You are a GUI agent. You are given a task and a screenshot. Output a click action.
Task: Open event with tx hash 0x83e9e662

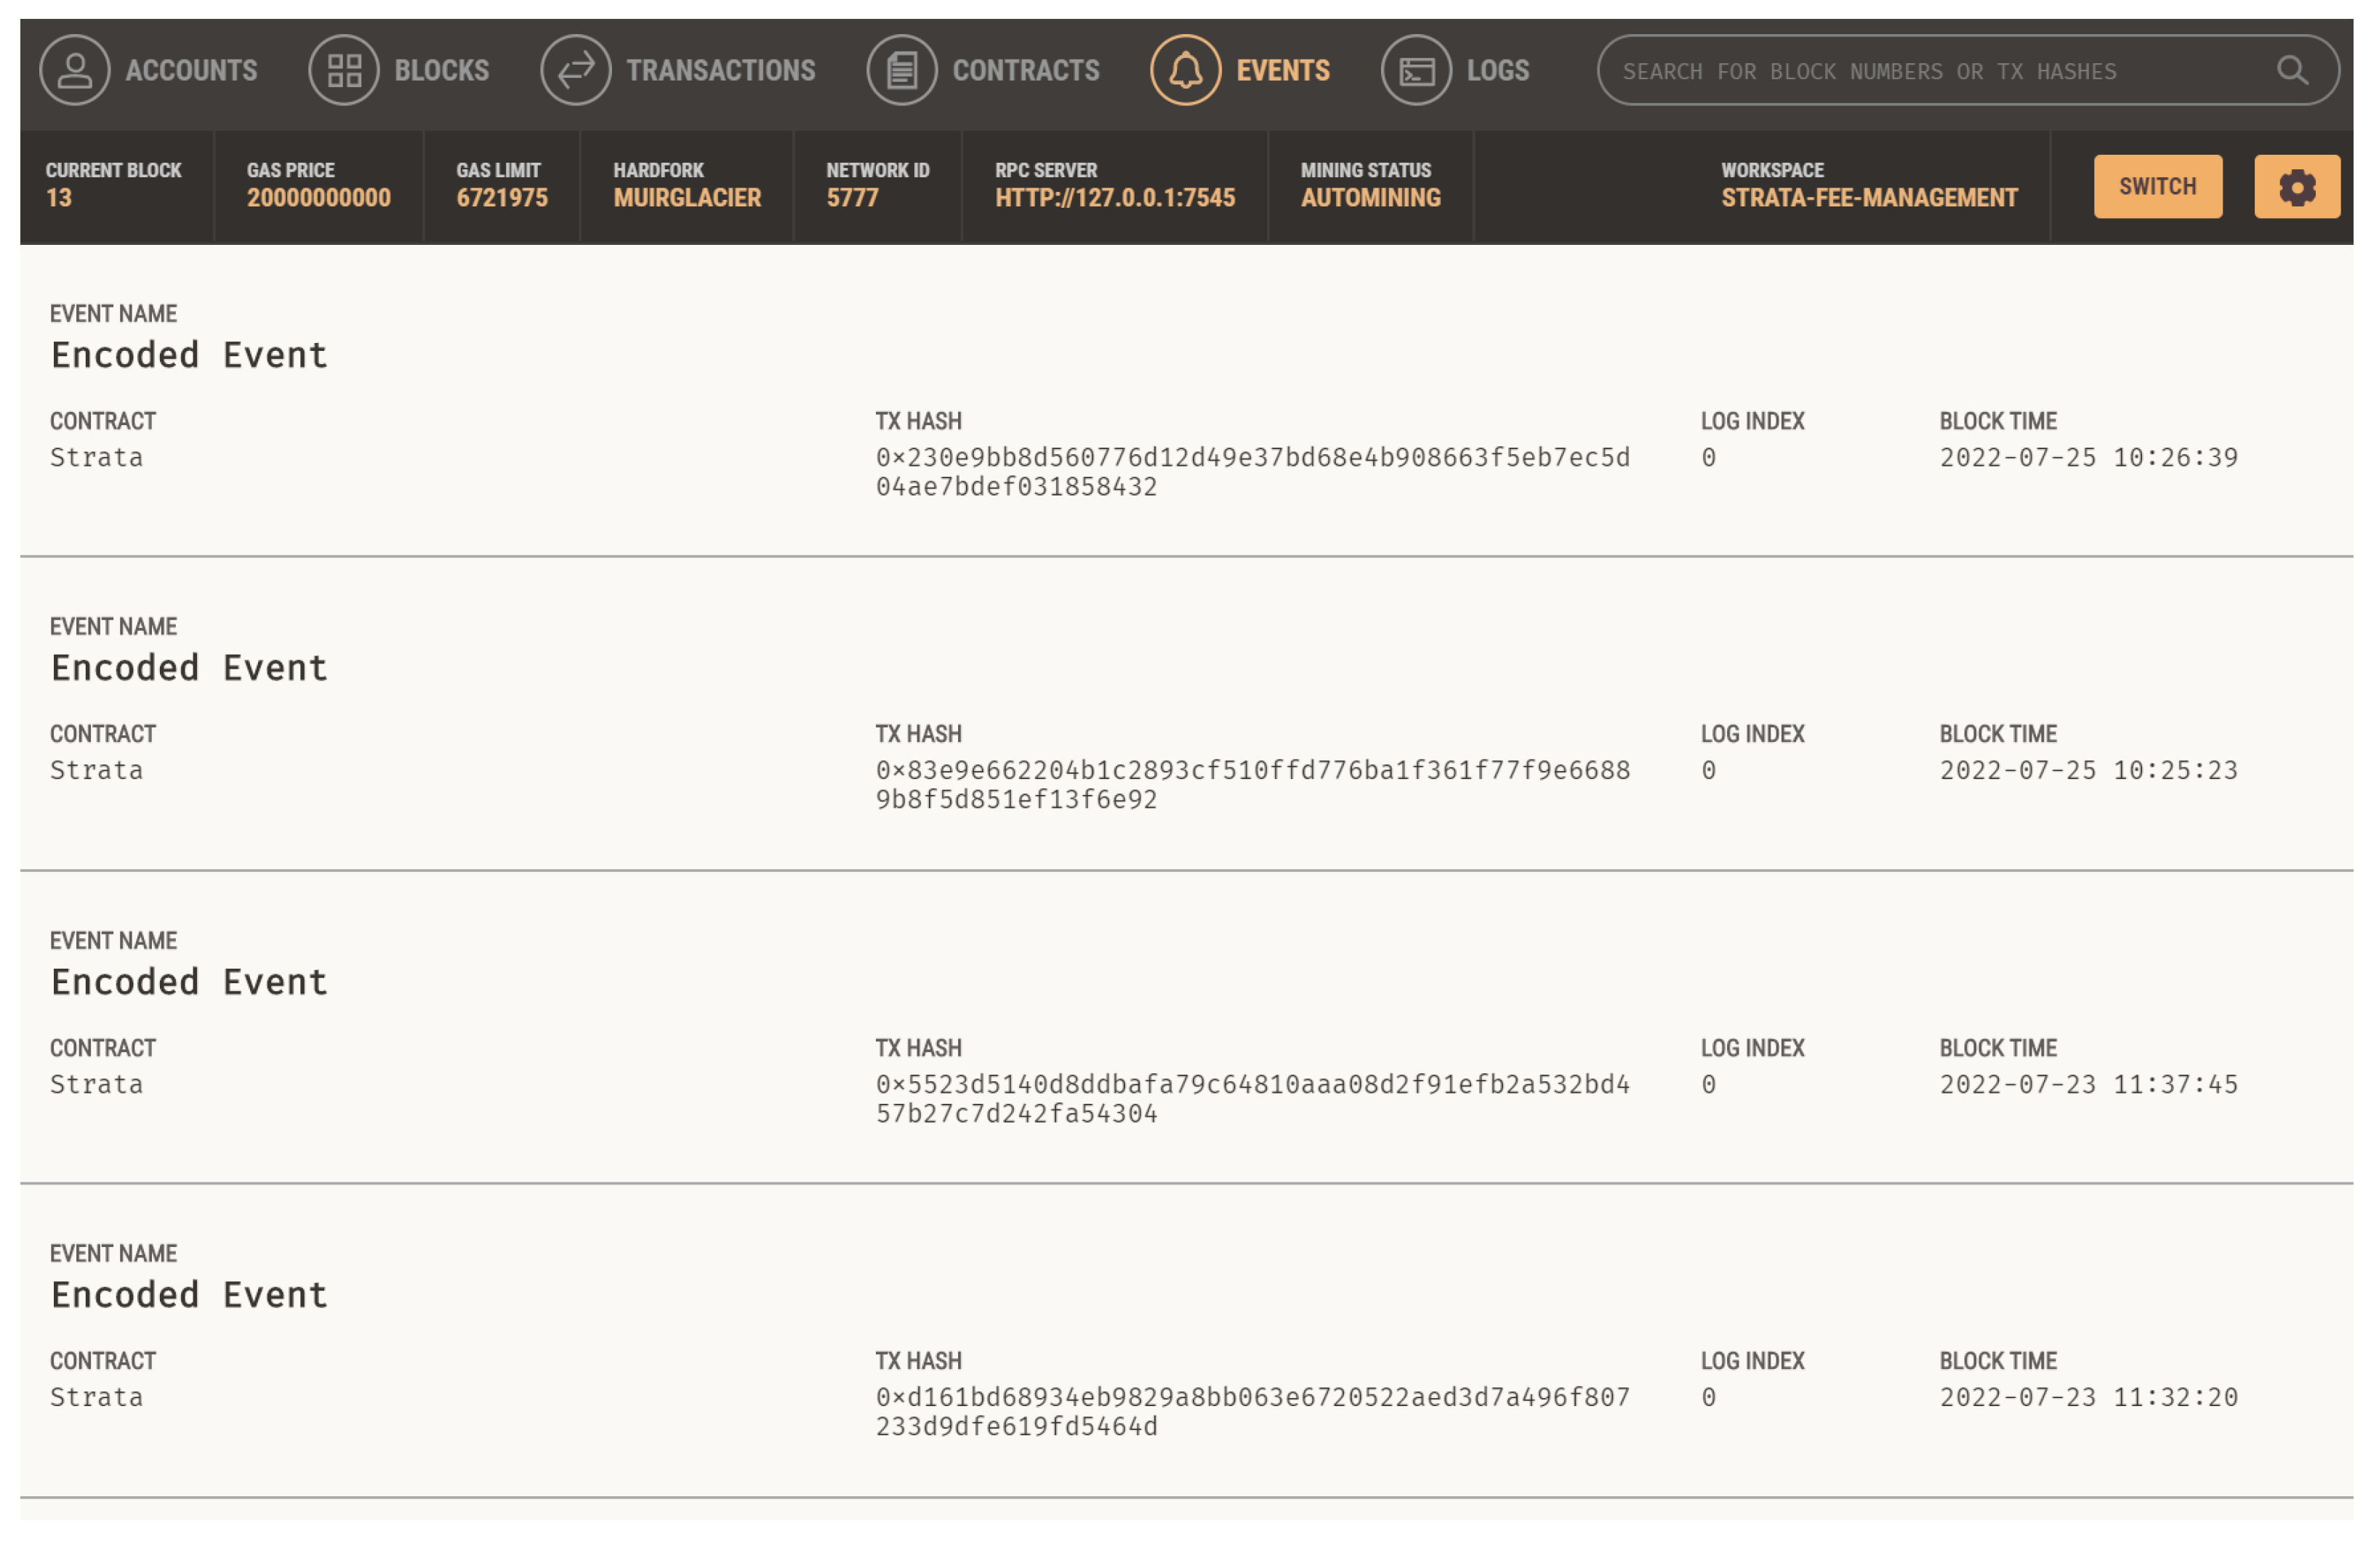coord(1252,785)
